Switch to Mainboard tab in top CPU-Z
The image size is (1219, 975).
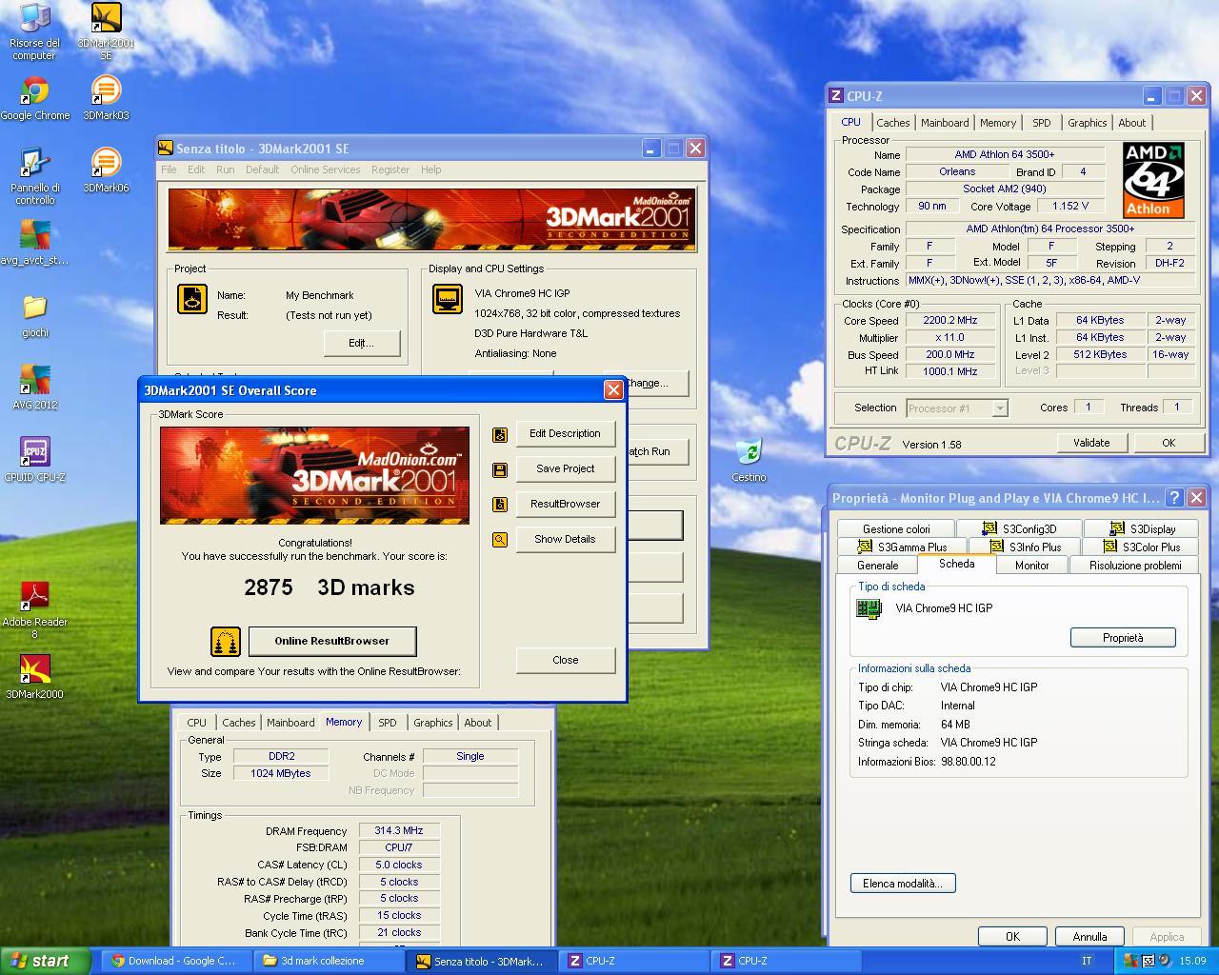click(x=945, y=123)
